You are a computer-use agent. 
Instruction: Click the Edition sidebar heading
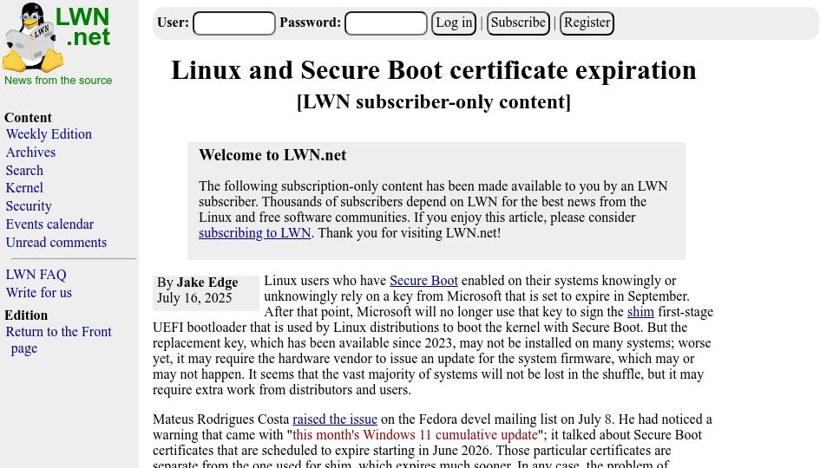click(x=26, y=315)
